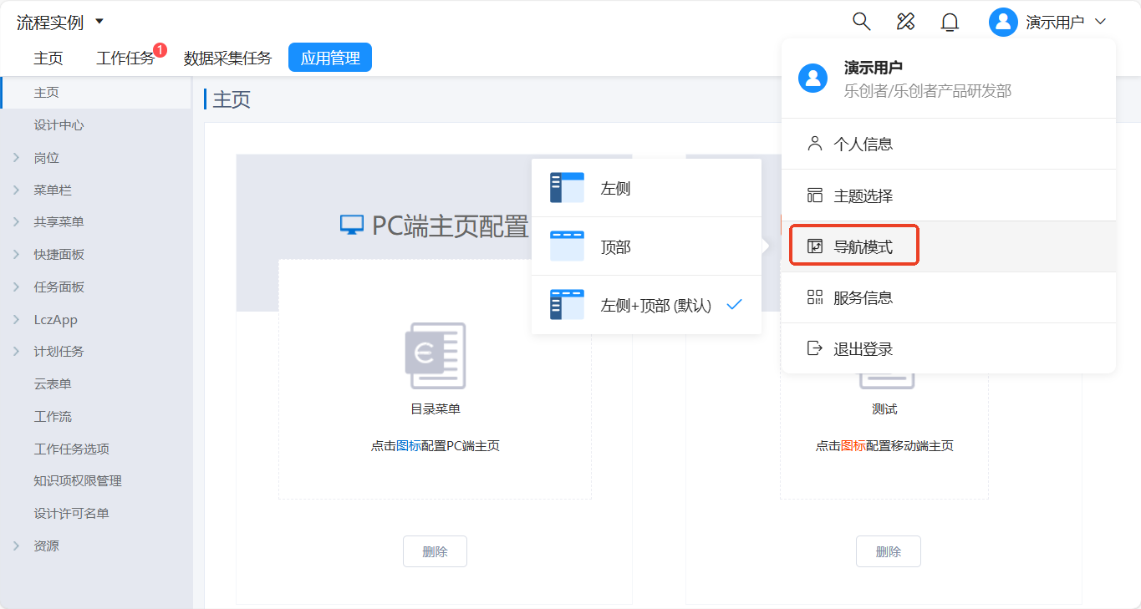The height and width of the screenshot is (609, 1141).
Task: Switch to the 工作任务 tab
Action: coord(125,58)
